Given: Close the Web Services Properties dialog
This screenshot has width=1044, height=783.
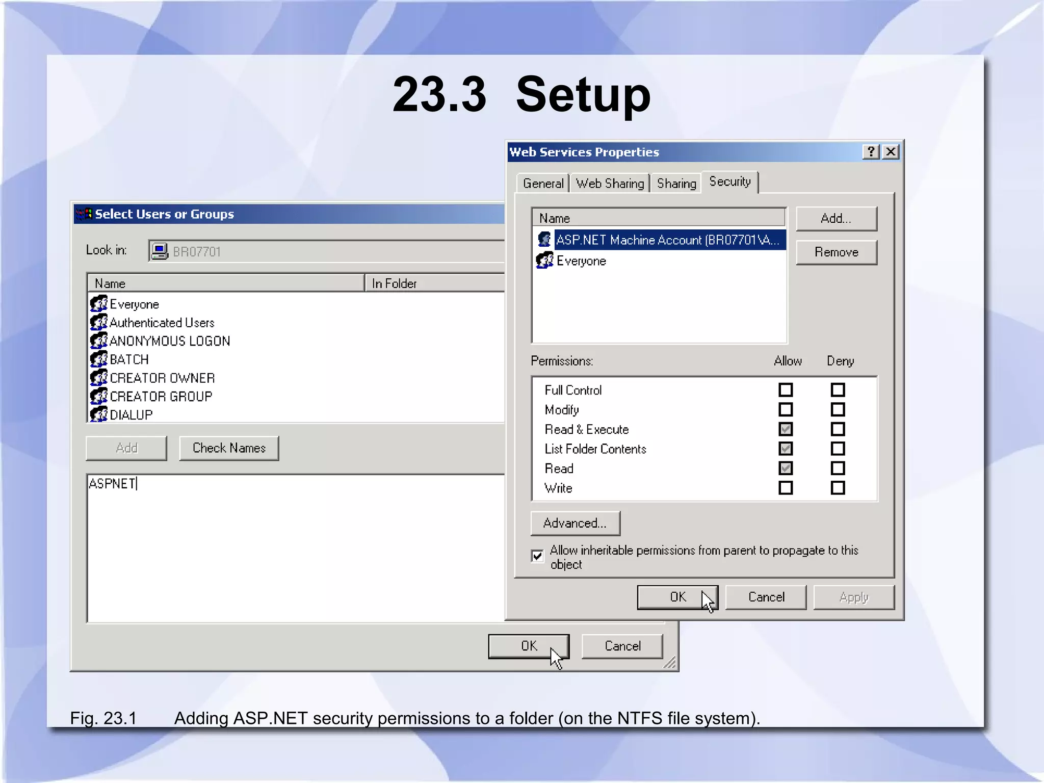Looking at the screenshot, I should (891, 151).
